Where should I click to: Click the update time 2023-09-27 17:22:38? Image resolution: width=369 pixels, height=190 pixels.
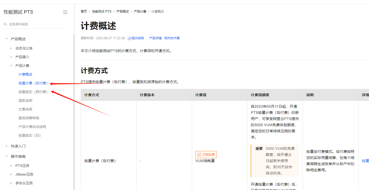tap(111, 38)
